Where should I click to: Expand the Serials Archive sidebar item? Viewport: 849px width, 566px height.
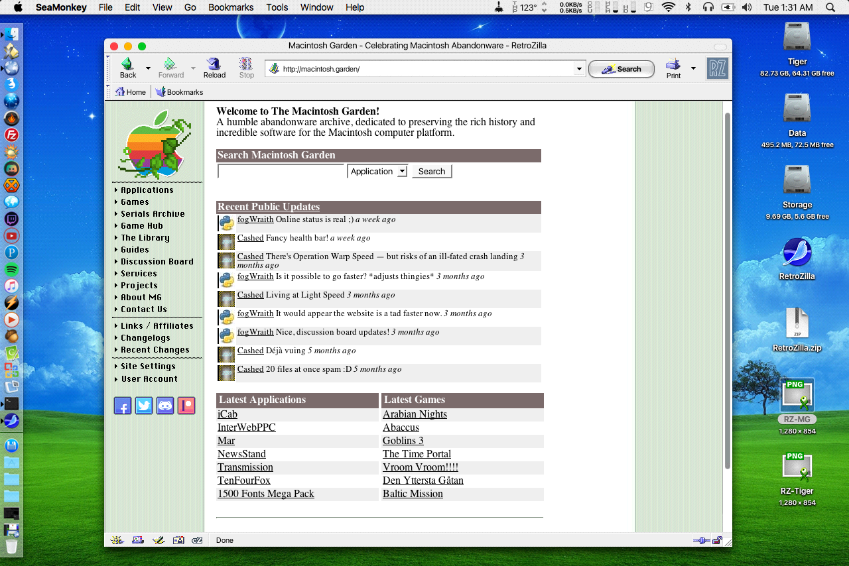(117, 214)
